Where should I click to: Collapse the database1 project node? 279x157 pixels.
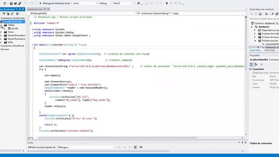[252, 27]
